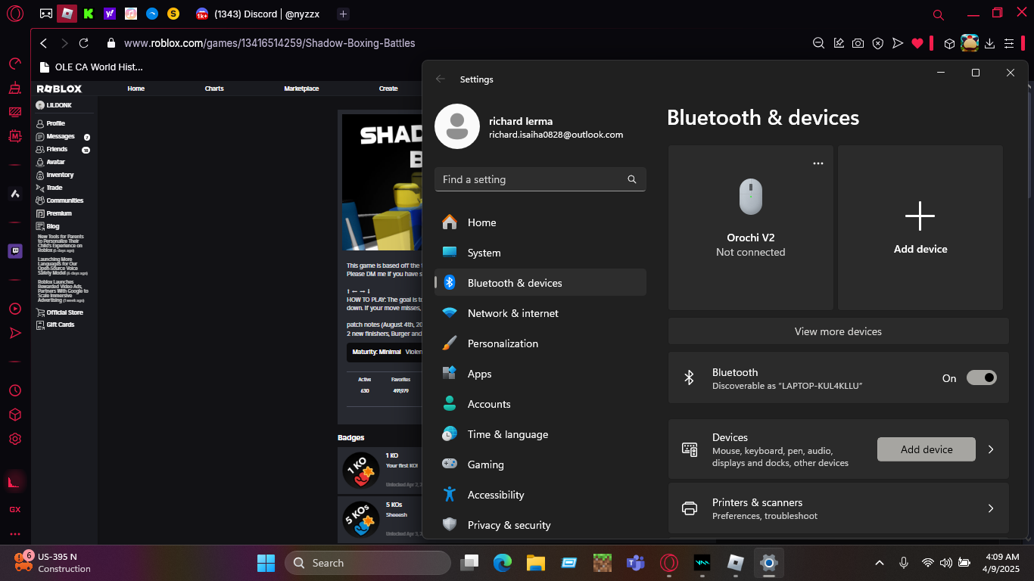The height and width of the screenshot is (581, 1034).
Task: Reload the Roblox page
Action: [x=84, y=43]
